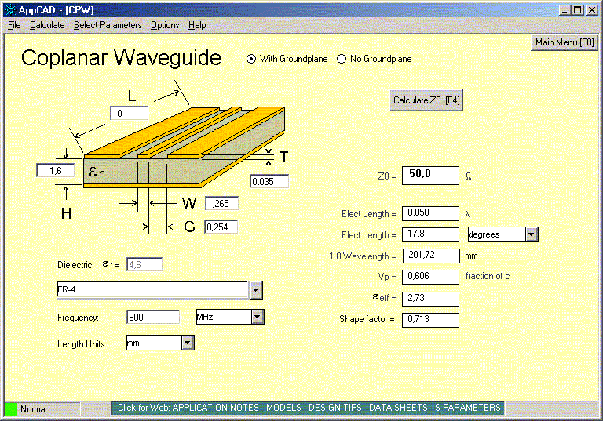
Task: Click the Z0 result field showing 50,0
Action: point(431,176)
